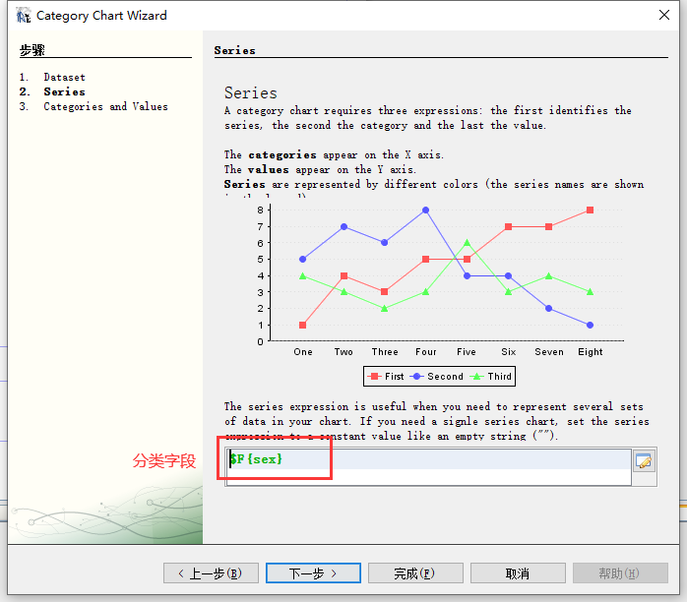Go back with the 上一步(B) button
The width and height of the screenshot is (687, 602).
coord(212,573)
